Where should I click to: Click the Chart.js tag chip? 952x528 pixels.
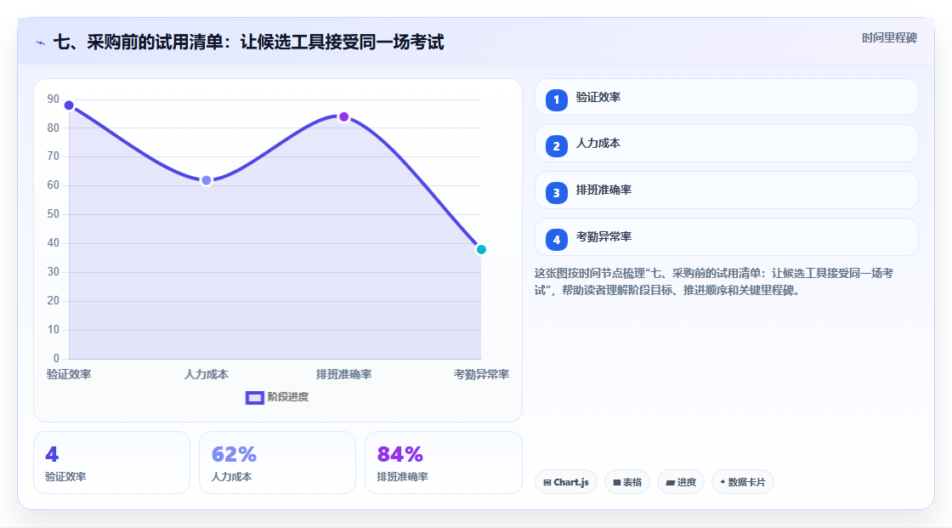pyautogui.click(x=566, y=482)
